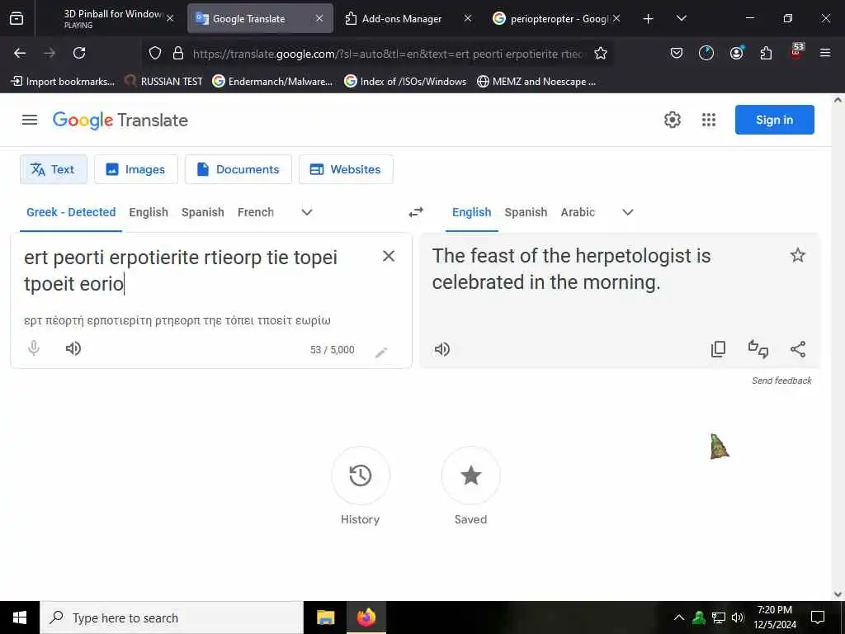This screenshot has width=845, height=634.
Task: Open File Explorer from taskbar
Action: 325,617
